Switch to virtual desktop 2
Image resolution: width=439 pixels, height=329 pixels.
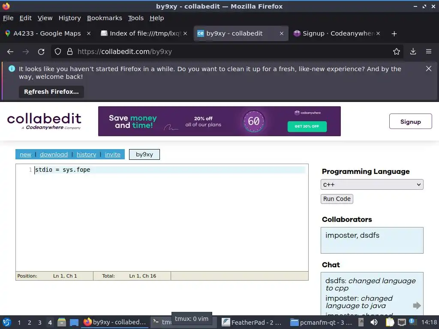coord(30,323)
